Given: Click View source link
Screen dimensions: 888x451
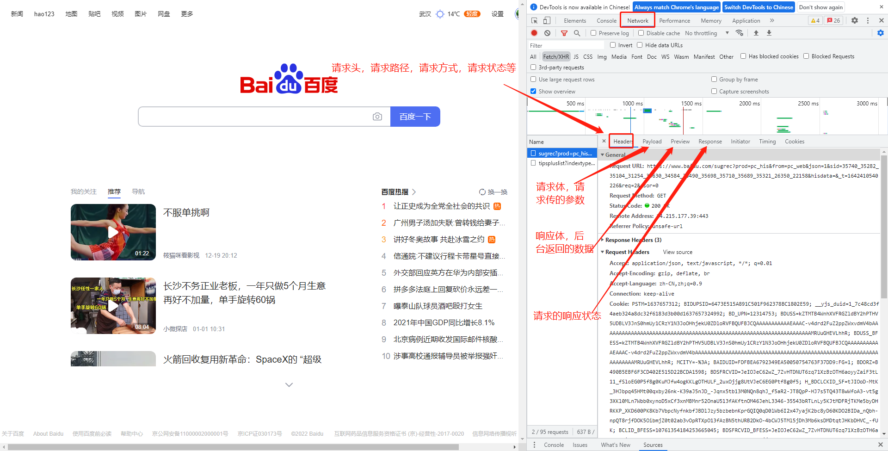Looking at the screenshot, I should [678, 252].
